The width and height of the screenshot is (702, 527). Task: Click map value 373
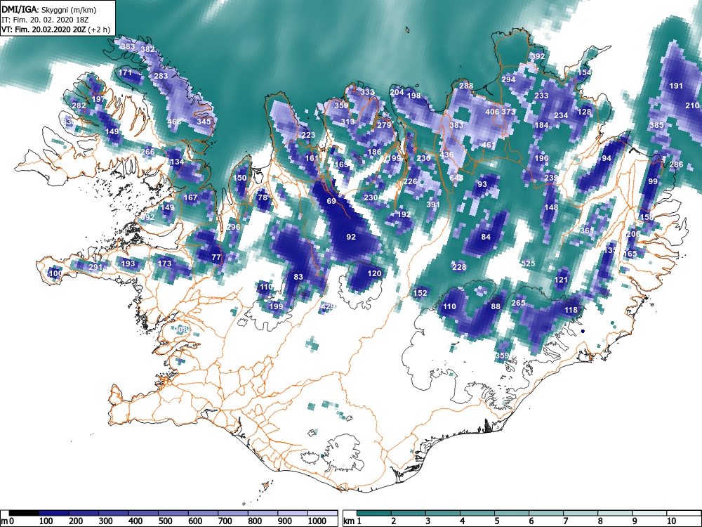click(508, 112)
